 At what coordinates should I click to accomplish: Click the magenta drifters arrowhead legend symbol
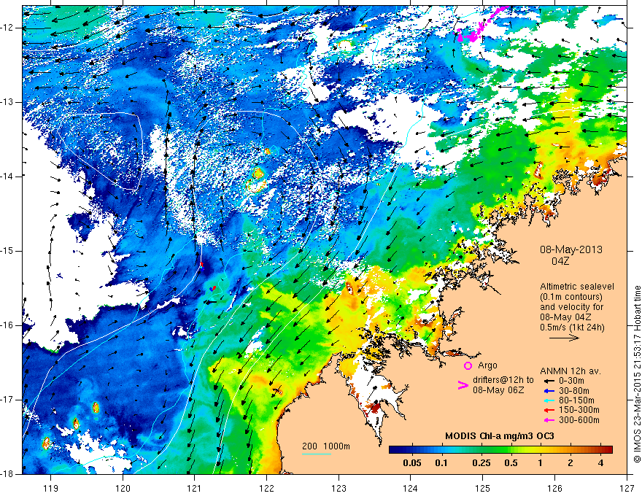click(x=463, y=385)
